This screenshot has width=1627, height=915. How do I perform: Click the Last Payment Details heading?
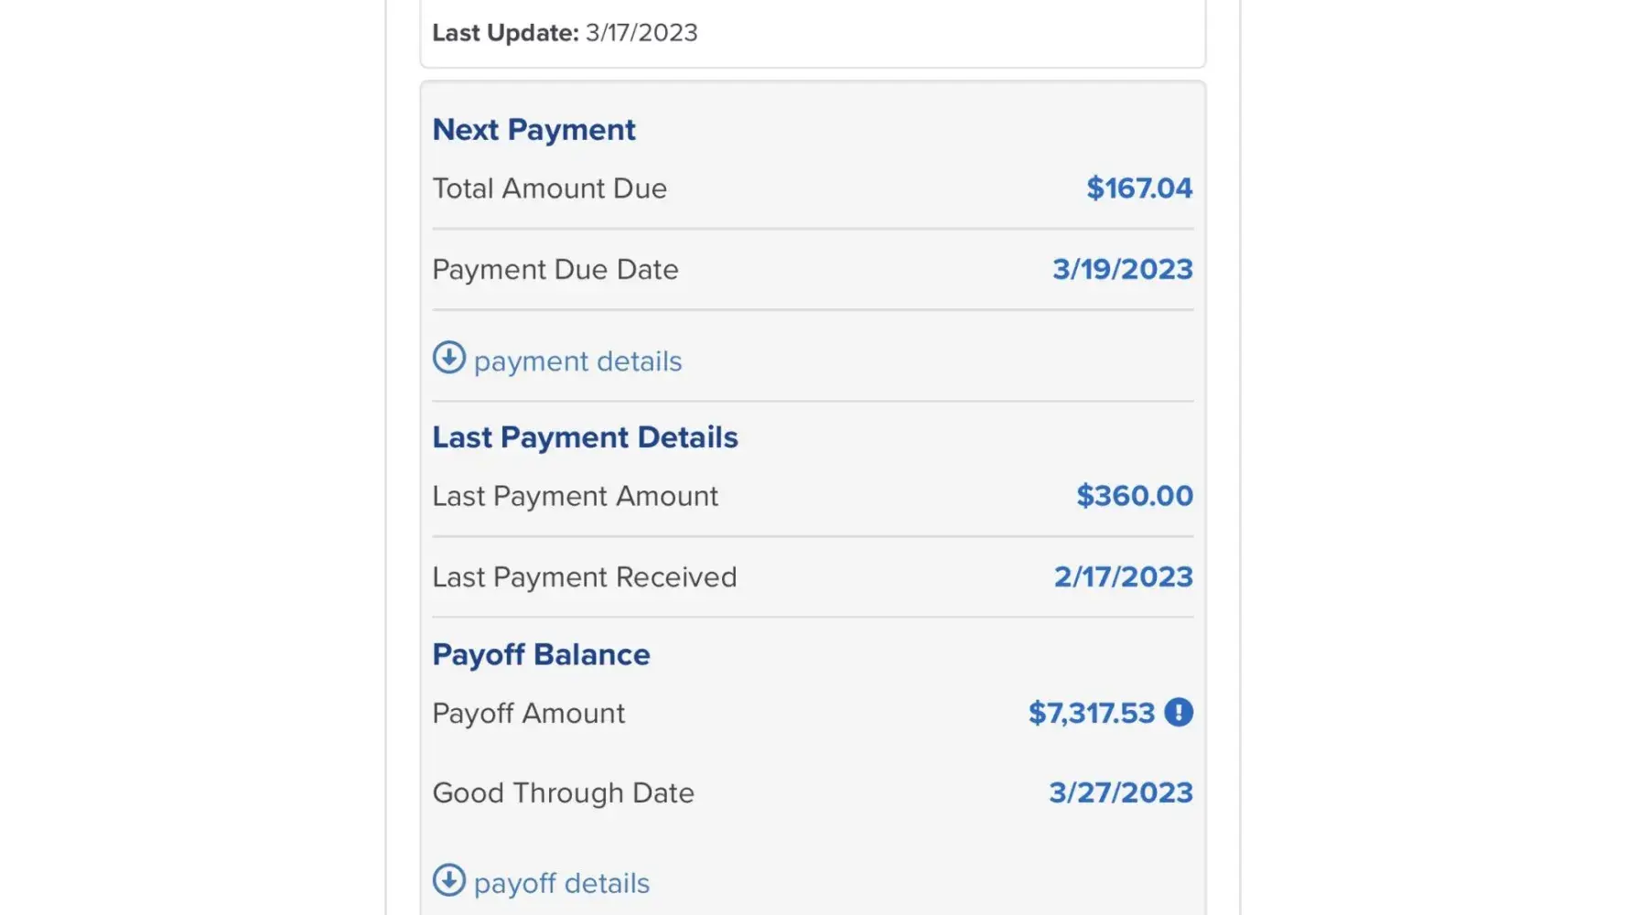pos(585,437)
